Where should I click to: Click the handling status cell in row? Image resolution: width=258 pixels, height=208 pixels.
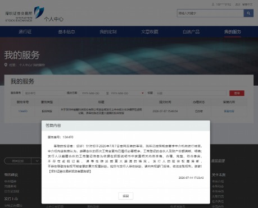[x=199, y=111]
